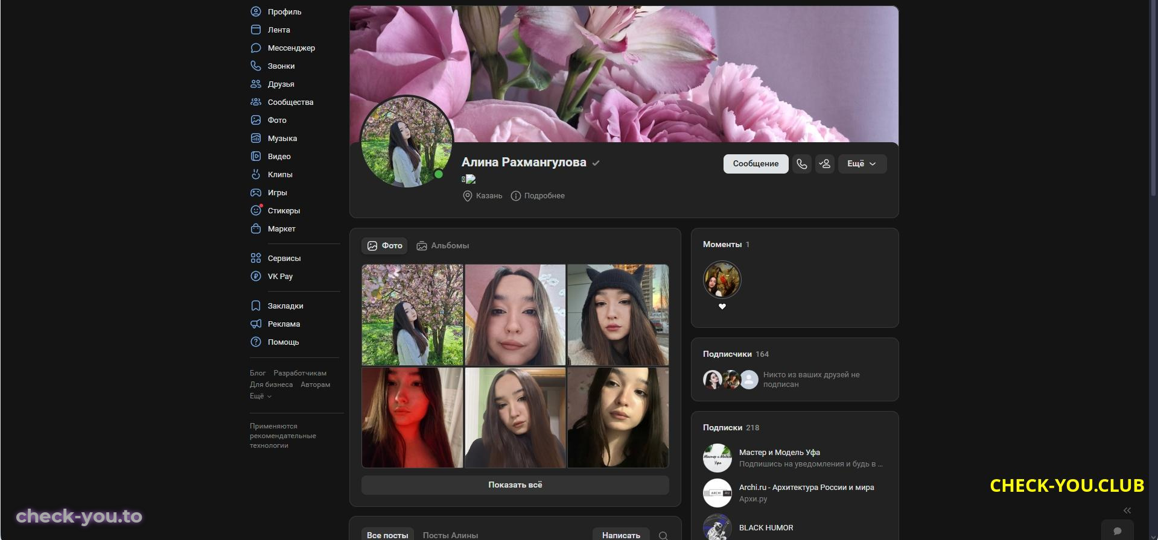This screenshot has height=540, width=1158.
Task: Click the Написать button
Action: [x=621, y=535]
